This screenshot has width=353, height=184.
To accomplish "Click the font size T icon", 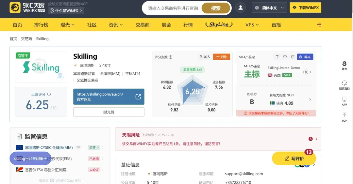I will coord(277,57).
